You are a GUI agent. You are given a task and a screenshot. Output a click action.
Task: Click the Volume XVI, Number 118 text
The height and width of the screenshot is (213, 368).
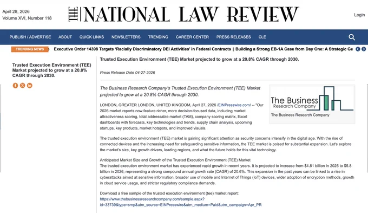tap(27, 18)
